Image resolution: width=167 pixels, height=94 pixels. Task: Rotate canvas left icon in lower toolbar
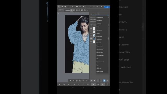[x=83, y=81]
